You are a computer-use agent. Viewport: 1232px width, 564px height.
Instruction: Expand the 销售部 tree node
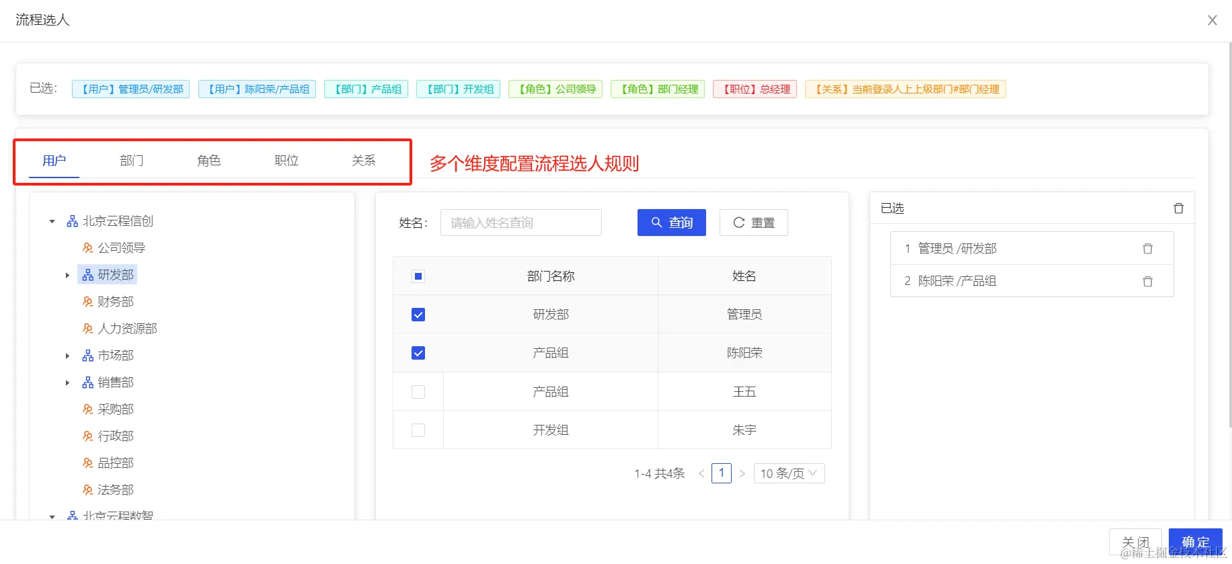[67, 382]
